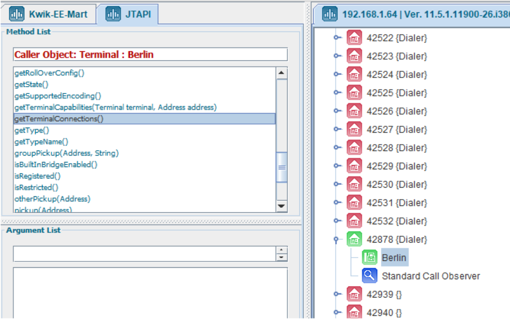This screenshot has width=510, height=319.
Task: Increment the Argument List spinner up arrow
Action: coord(282,251)
